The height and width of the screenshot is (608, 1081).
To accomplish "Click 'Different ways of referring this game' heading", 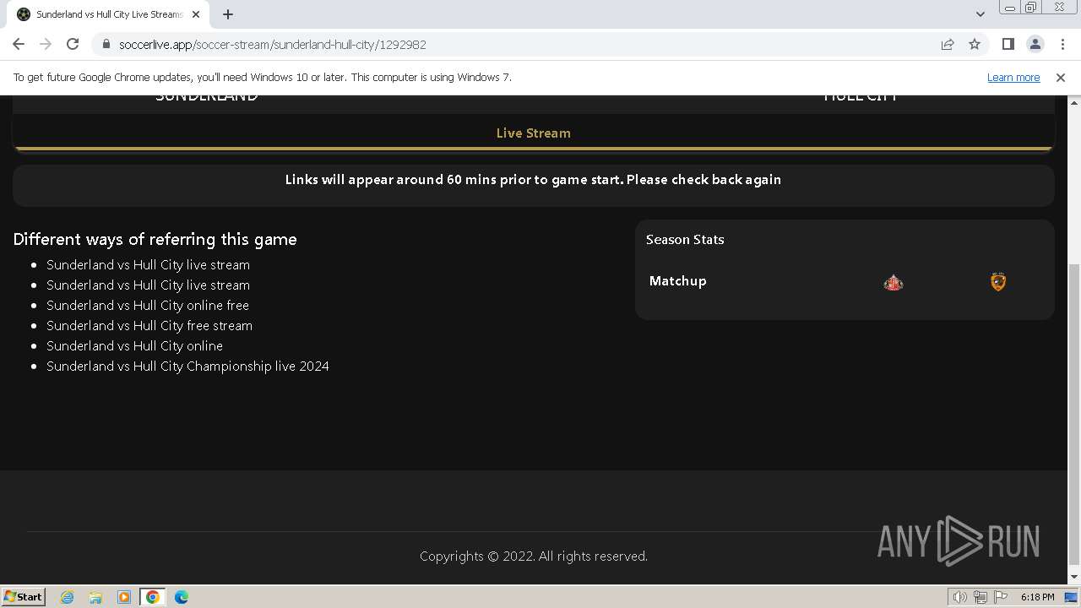I will click(x=155, y=240).
